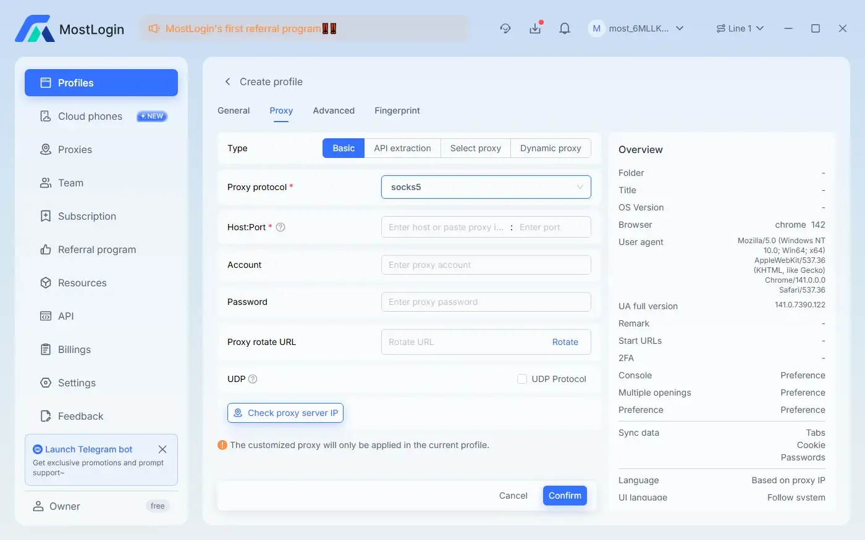Open the Referral program page

coord(97,249)
